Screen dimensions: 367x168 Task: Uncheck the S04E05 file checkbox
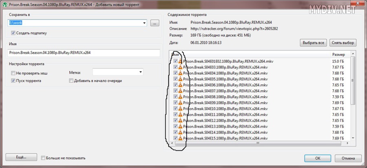point(175,79)
